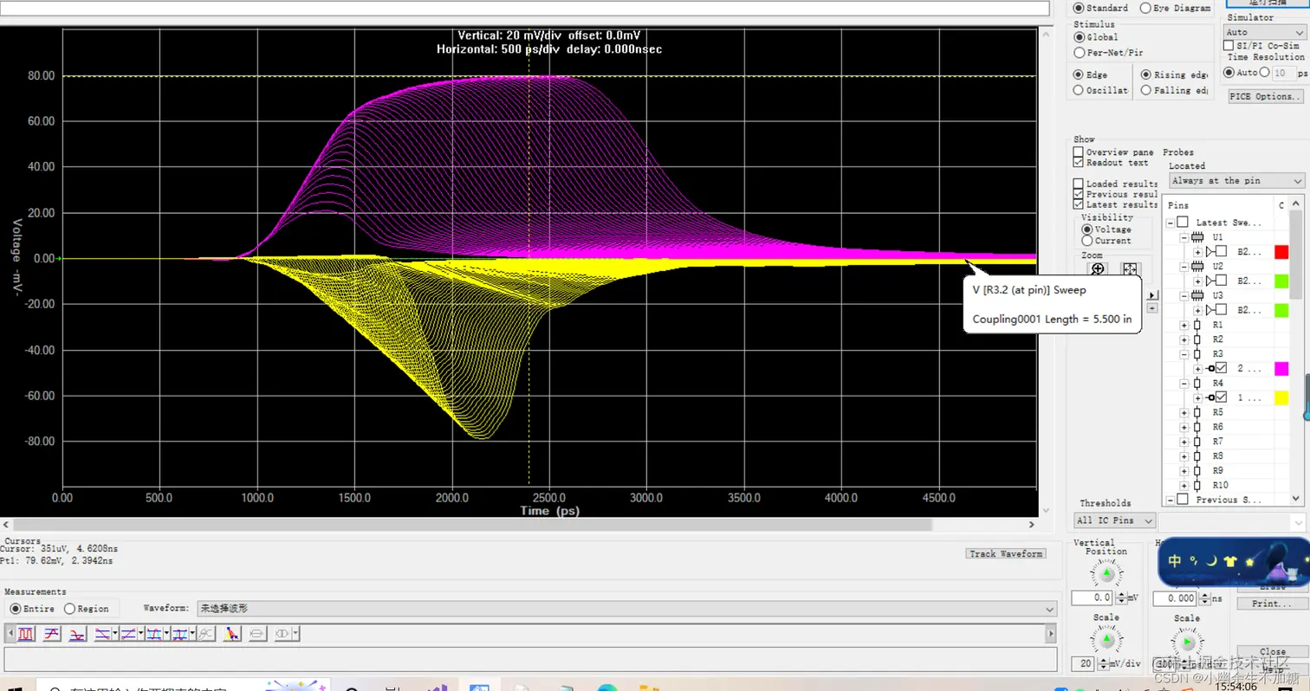Click the Vertical Scale knob
Viewport: 1310px width, 691px height.
pyautogui.click(x=1106, y=640)
